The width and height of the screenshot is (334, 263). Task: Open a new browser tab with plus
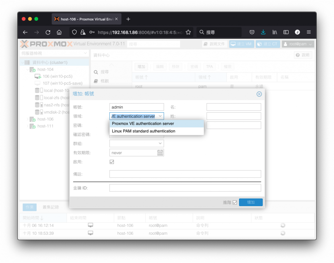[x=128, y=19]
